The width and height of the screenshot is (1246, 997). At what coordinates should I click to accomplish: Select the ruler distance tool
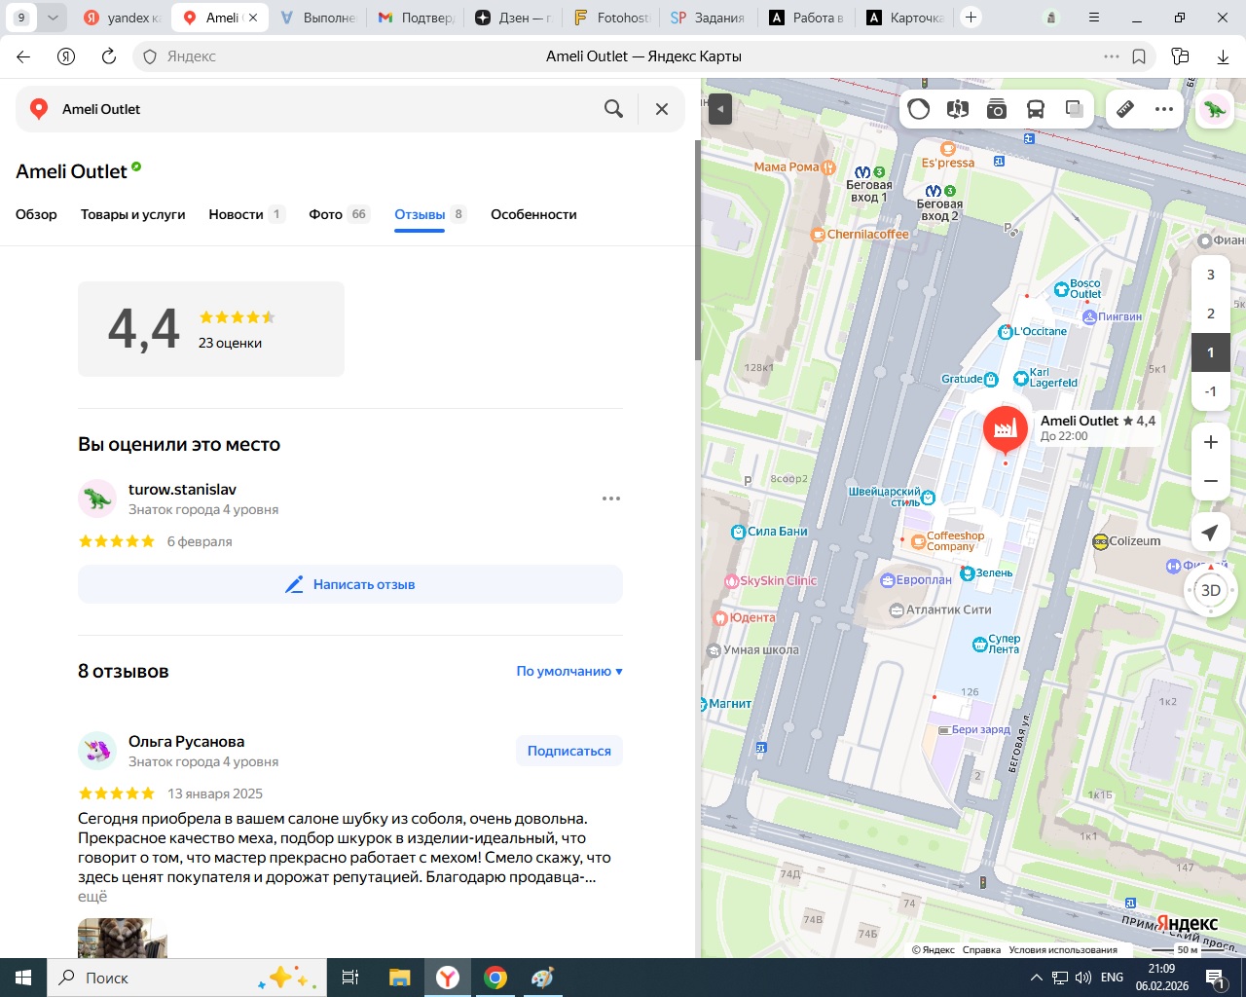click(x=1125, y=109)
